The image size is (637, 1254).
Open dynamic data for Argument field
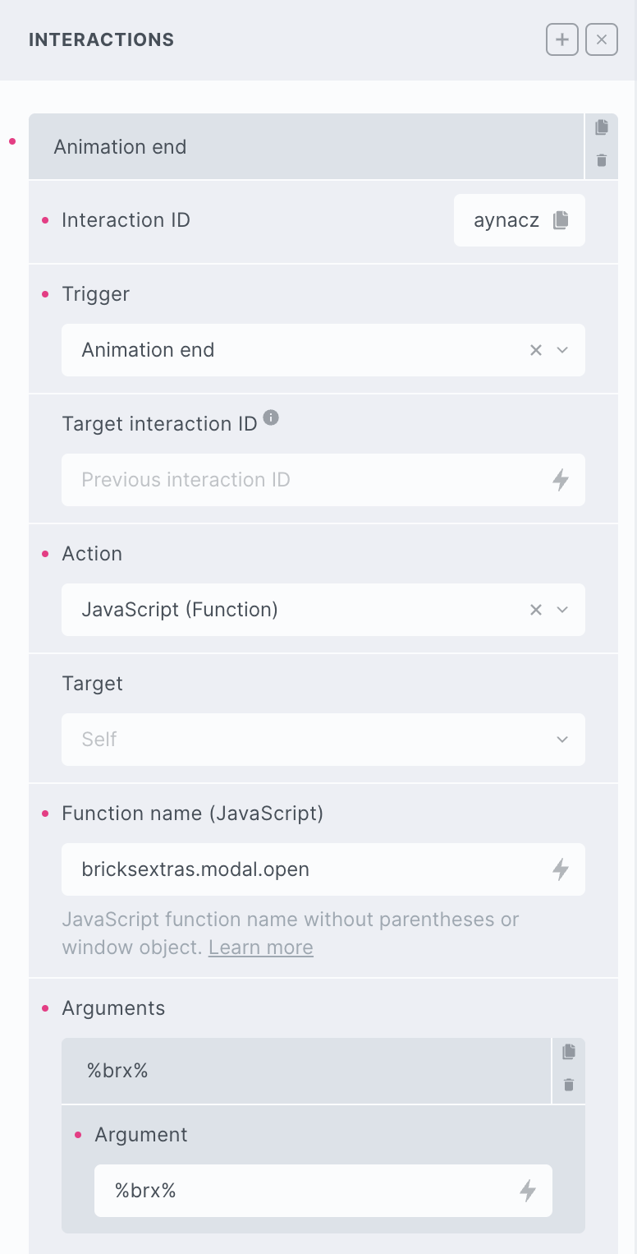[x=528, y=1190]
